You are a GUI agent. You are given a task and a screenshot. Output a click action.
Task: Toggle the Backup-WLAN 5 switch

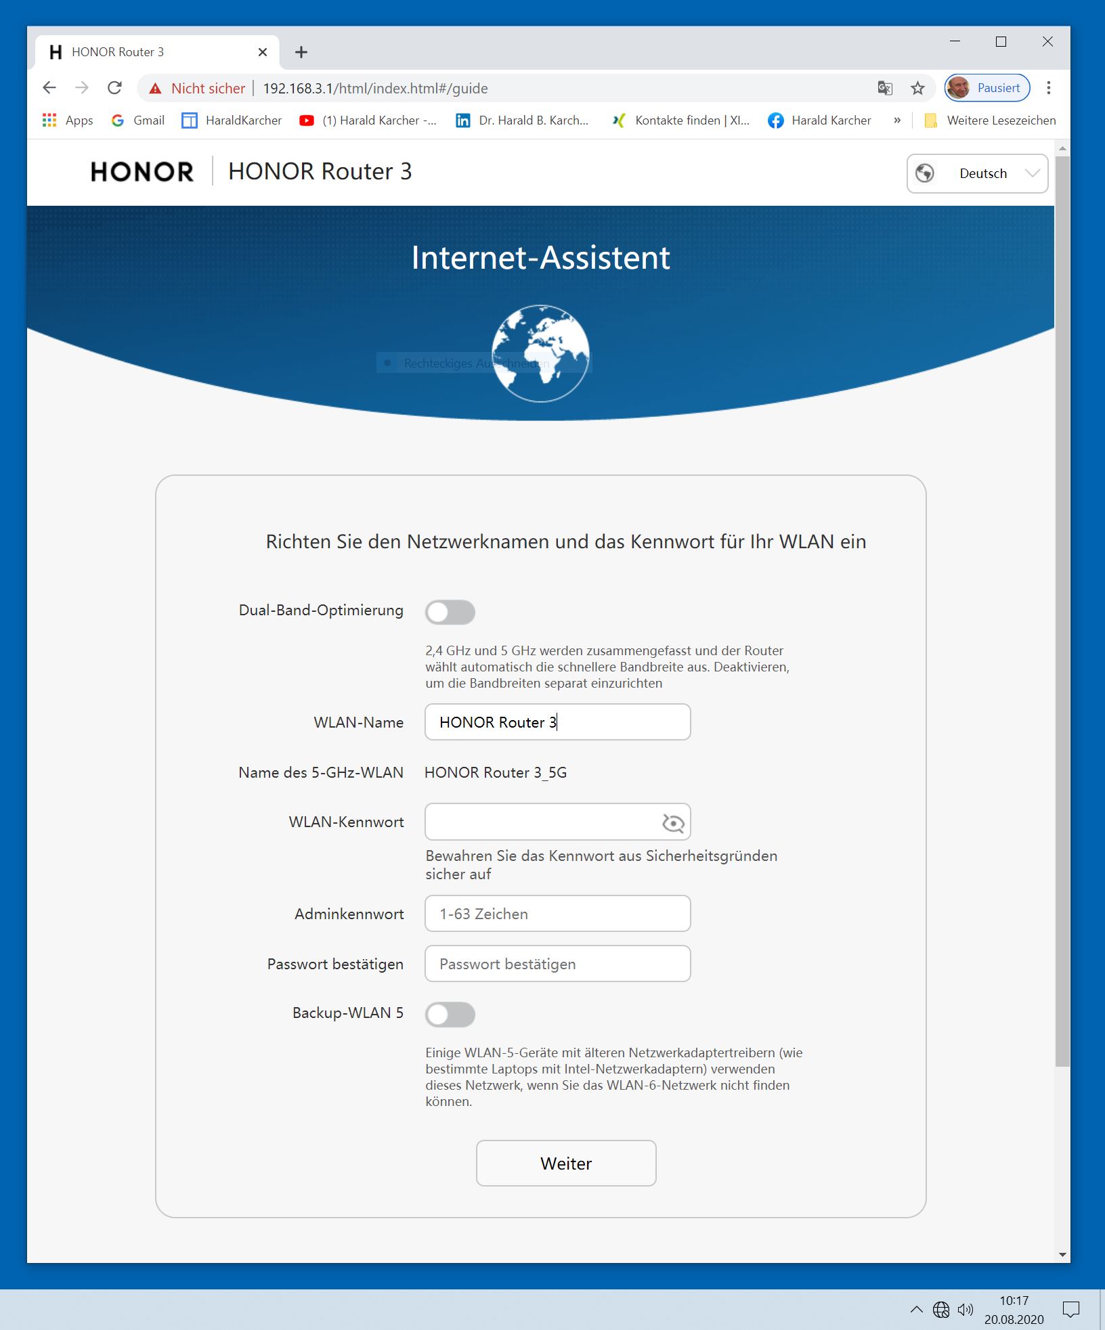click(x=450, y=1014)
